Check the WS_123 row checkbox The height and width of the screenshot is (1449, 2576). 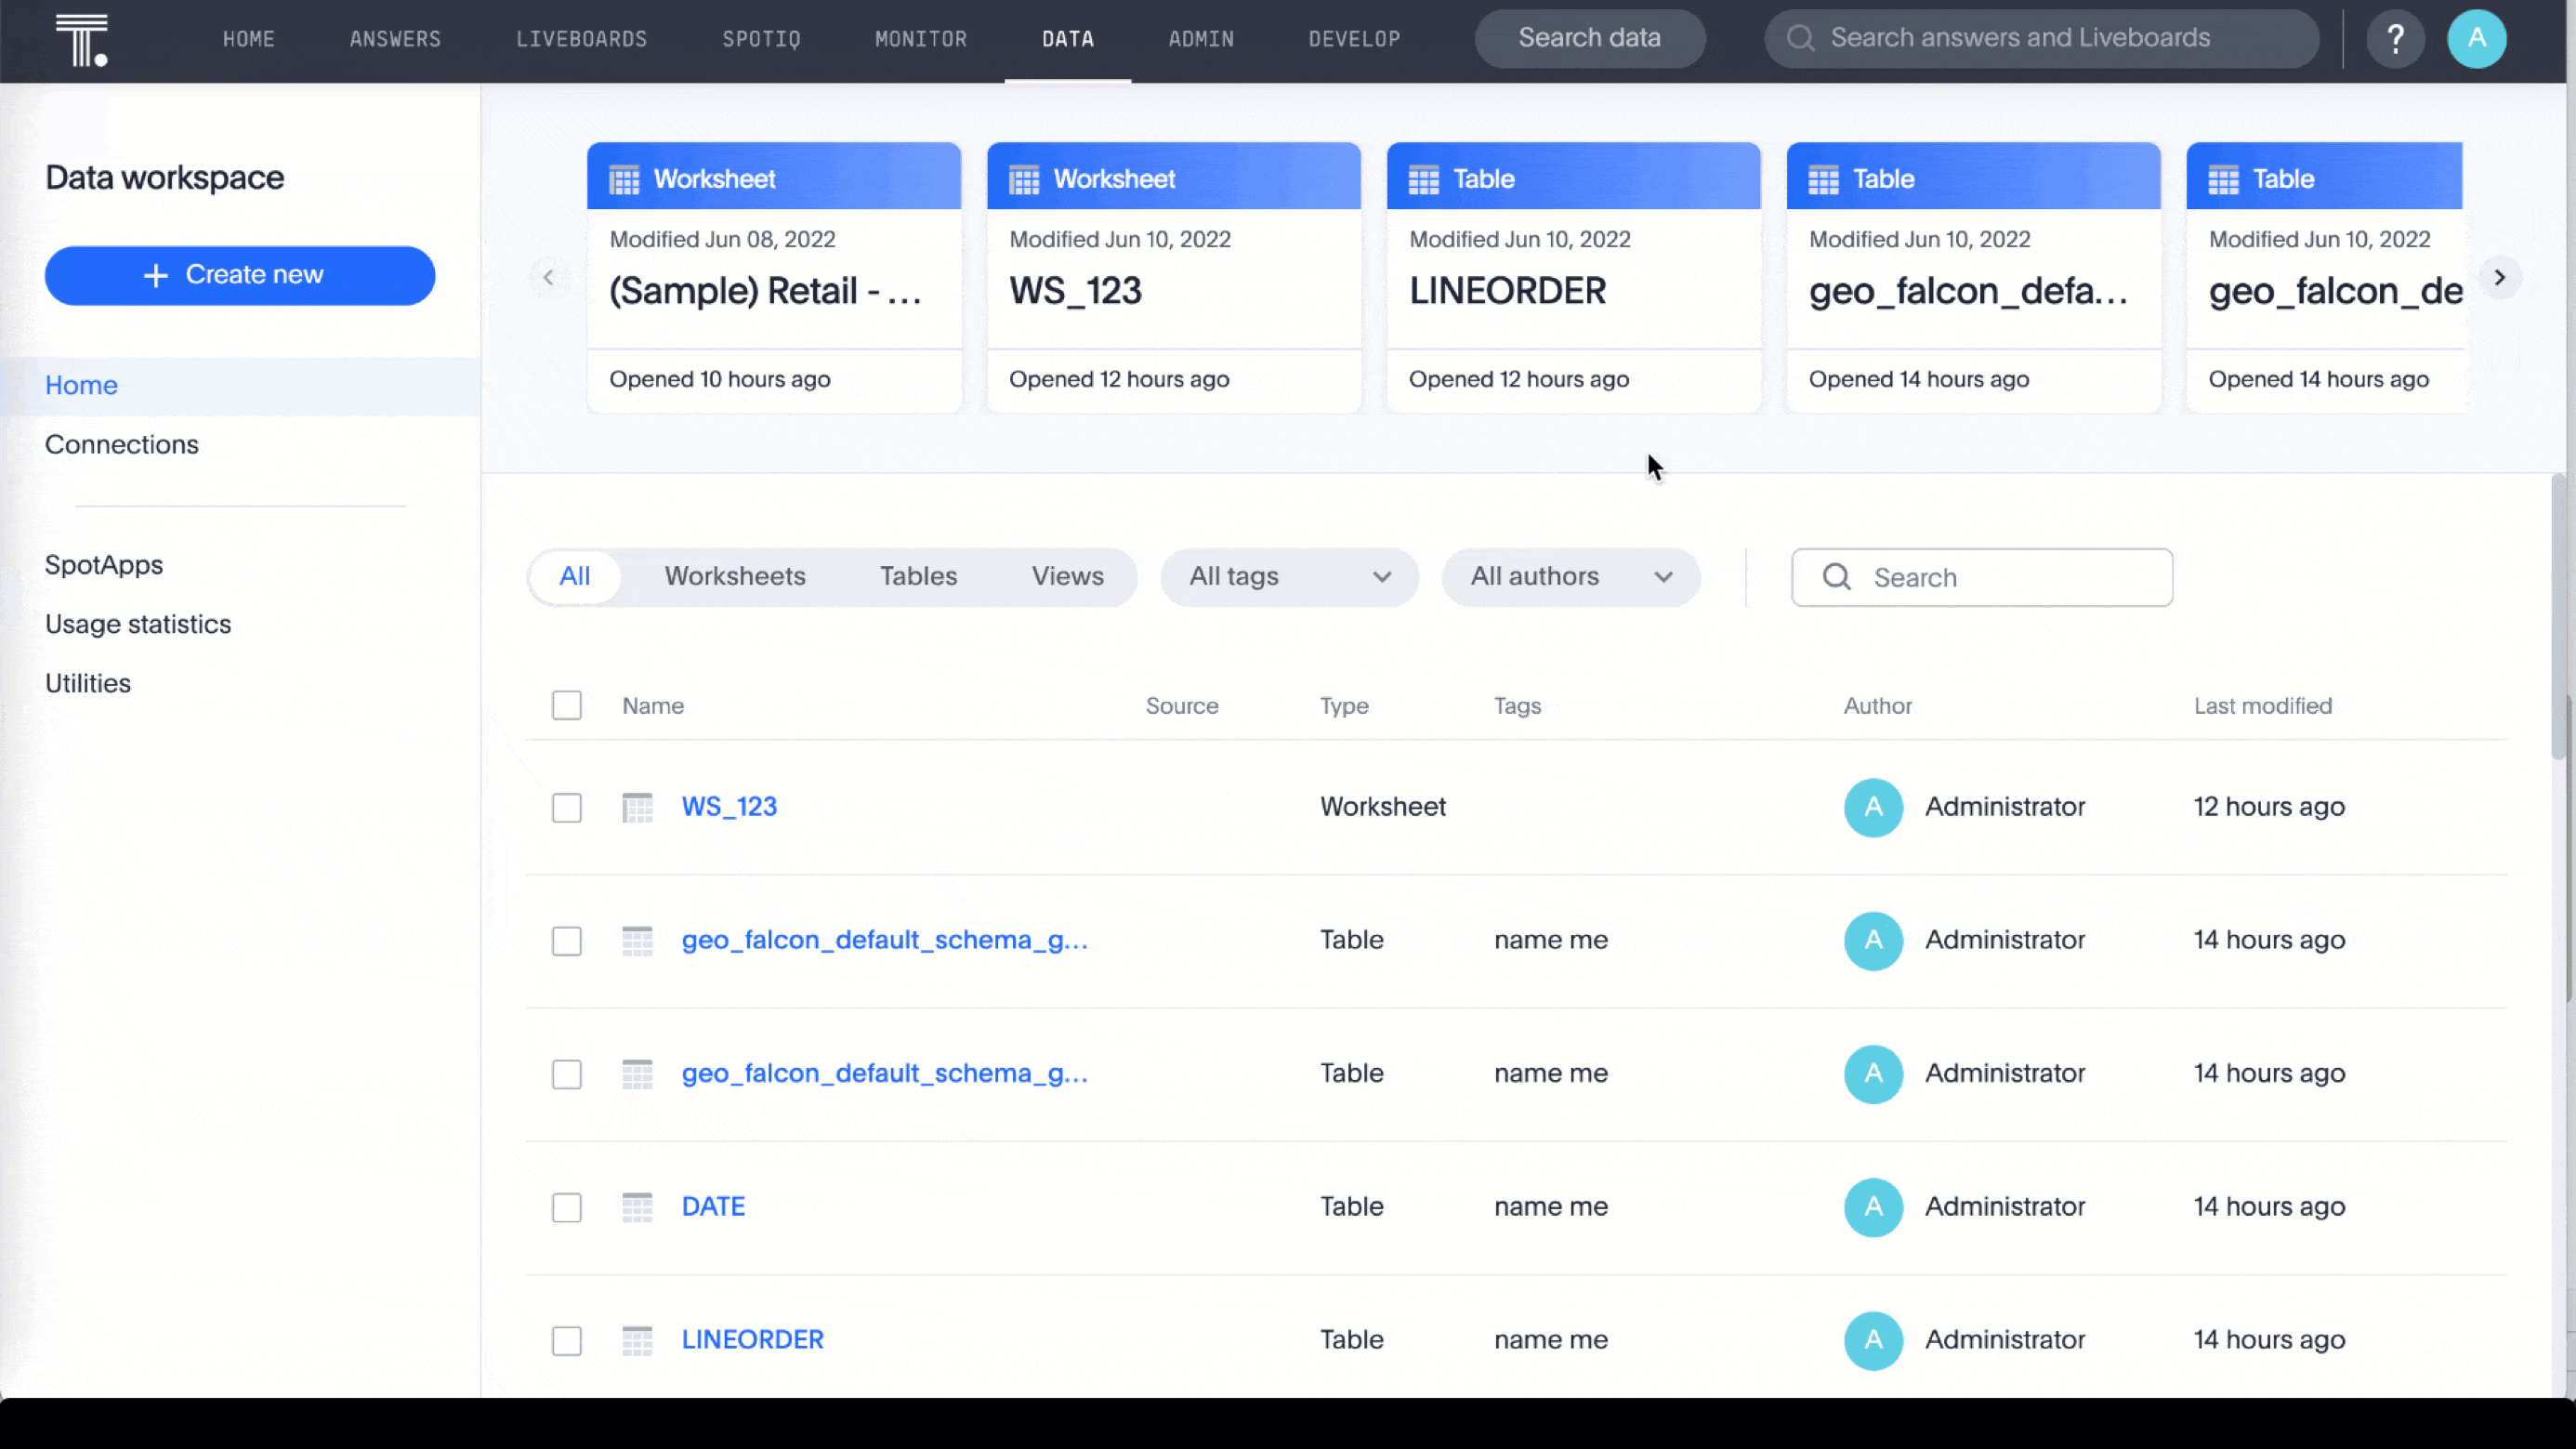tap(566, 807)
